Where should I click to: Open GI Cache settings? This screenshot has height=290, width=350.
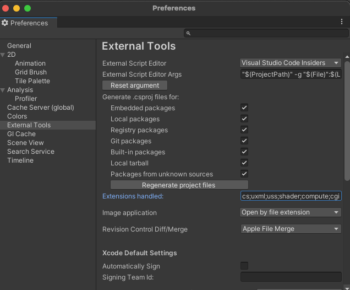click(x=21, y=134)
